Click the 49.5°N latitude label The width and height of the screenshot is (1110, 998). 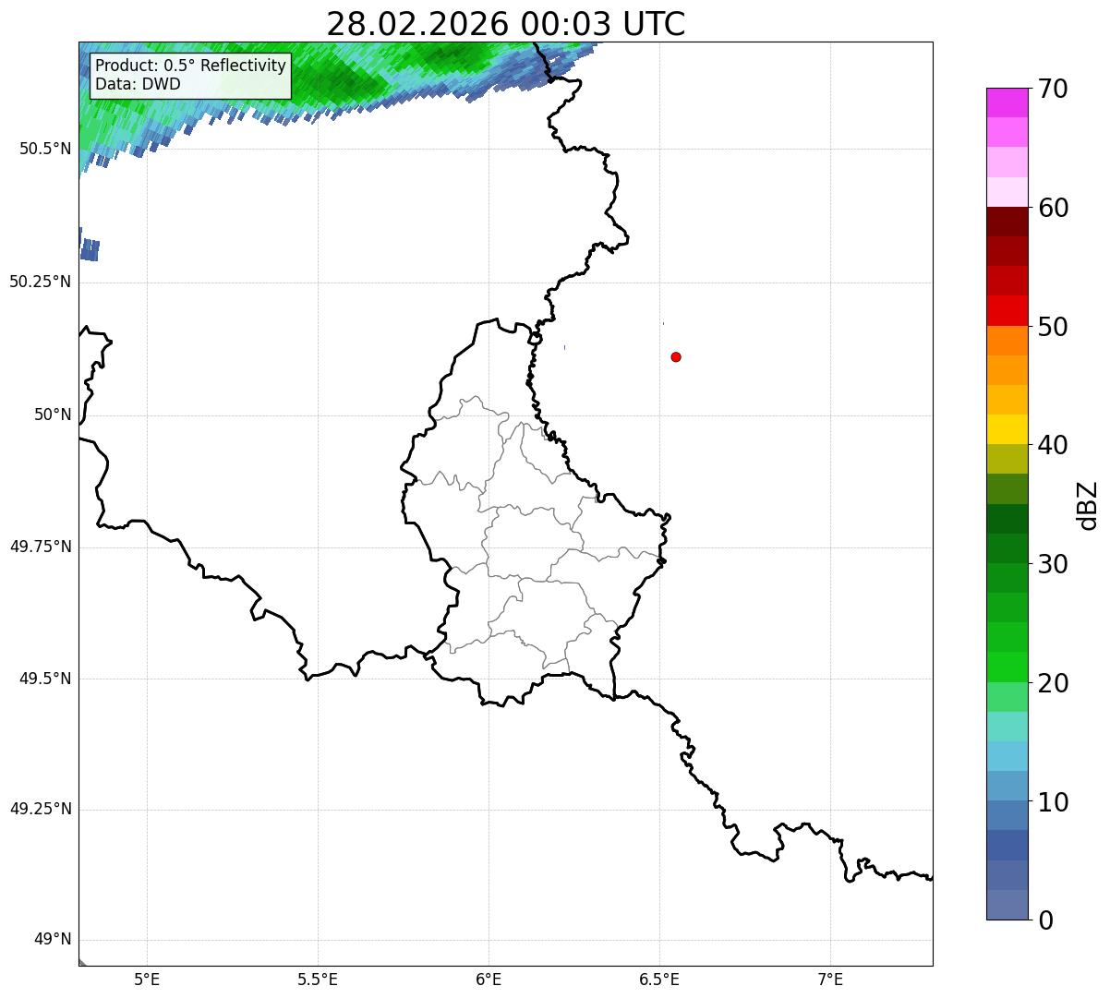44,679
